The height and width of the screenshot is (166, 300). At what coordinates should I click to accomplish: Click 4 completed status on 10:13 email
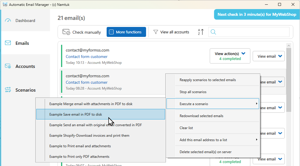point(230,59)
